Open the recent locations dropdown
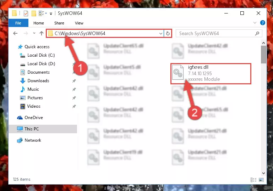This screenshot has width=273, height=191. tap(34, 33)
